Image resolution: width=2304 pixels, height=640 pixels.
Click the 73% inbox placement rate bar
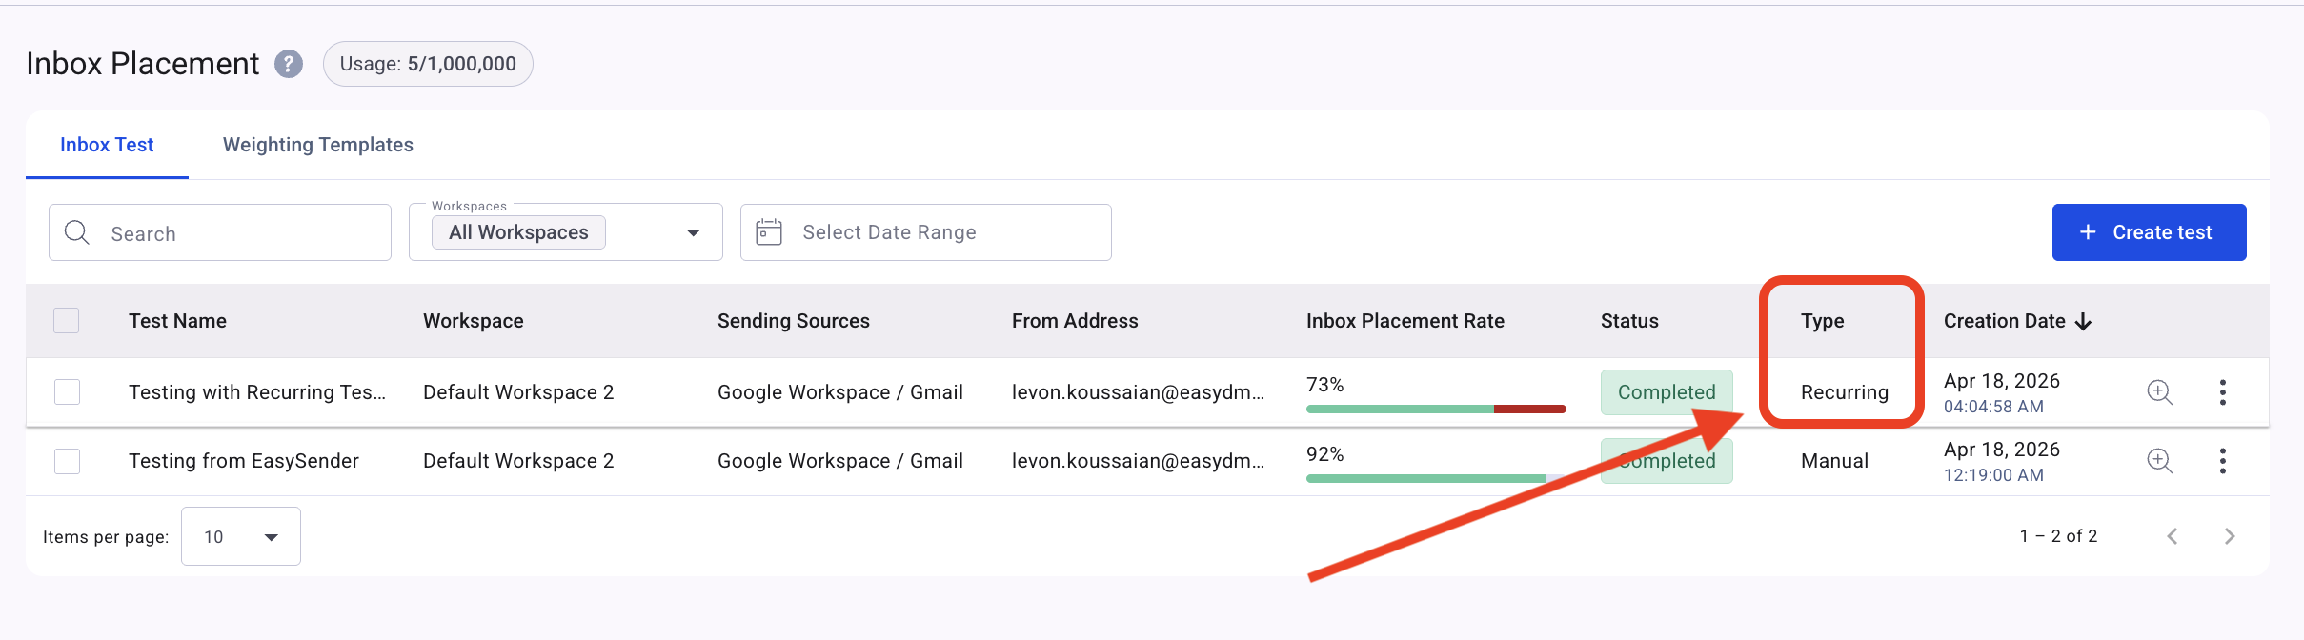(x=1436, y=409)
